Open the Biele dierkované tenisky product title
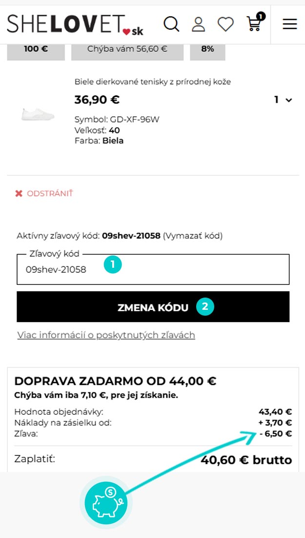The height and width of the screenshot is (538, 305). point(152,82)
